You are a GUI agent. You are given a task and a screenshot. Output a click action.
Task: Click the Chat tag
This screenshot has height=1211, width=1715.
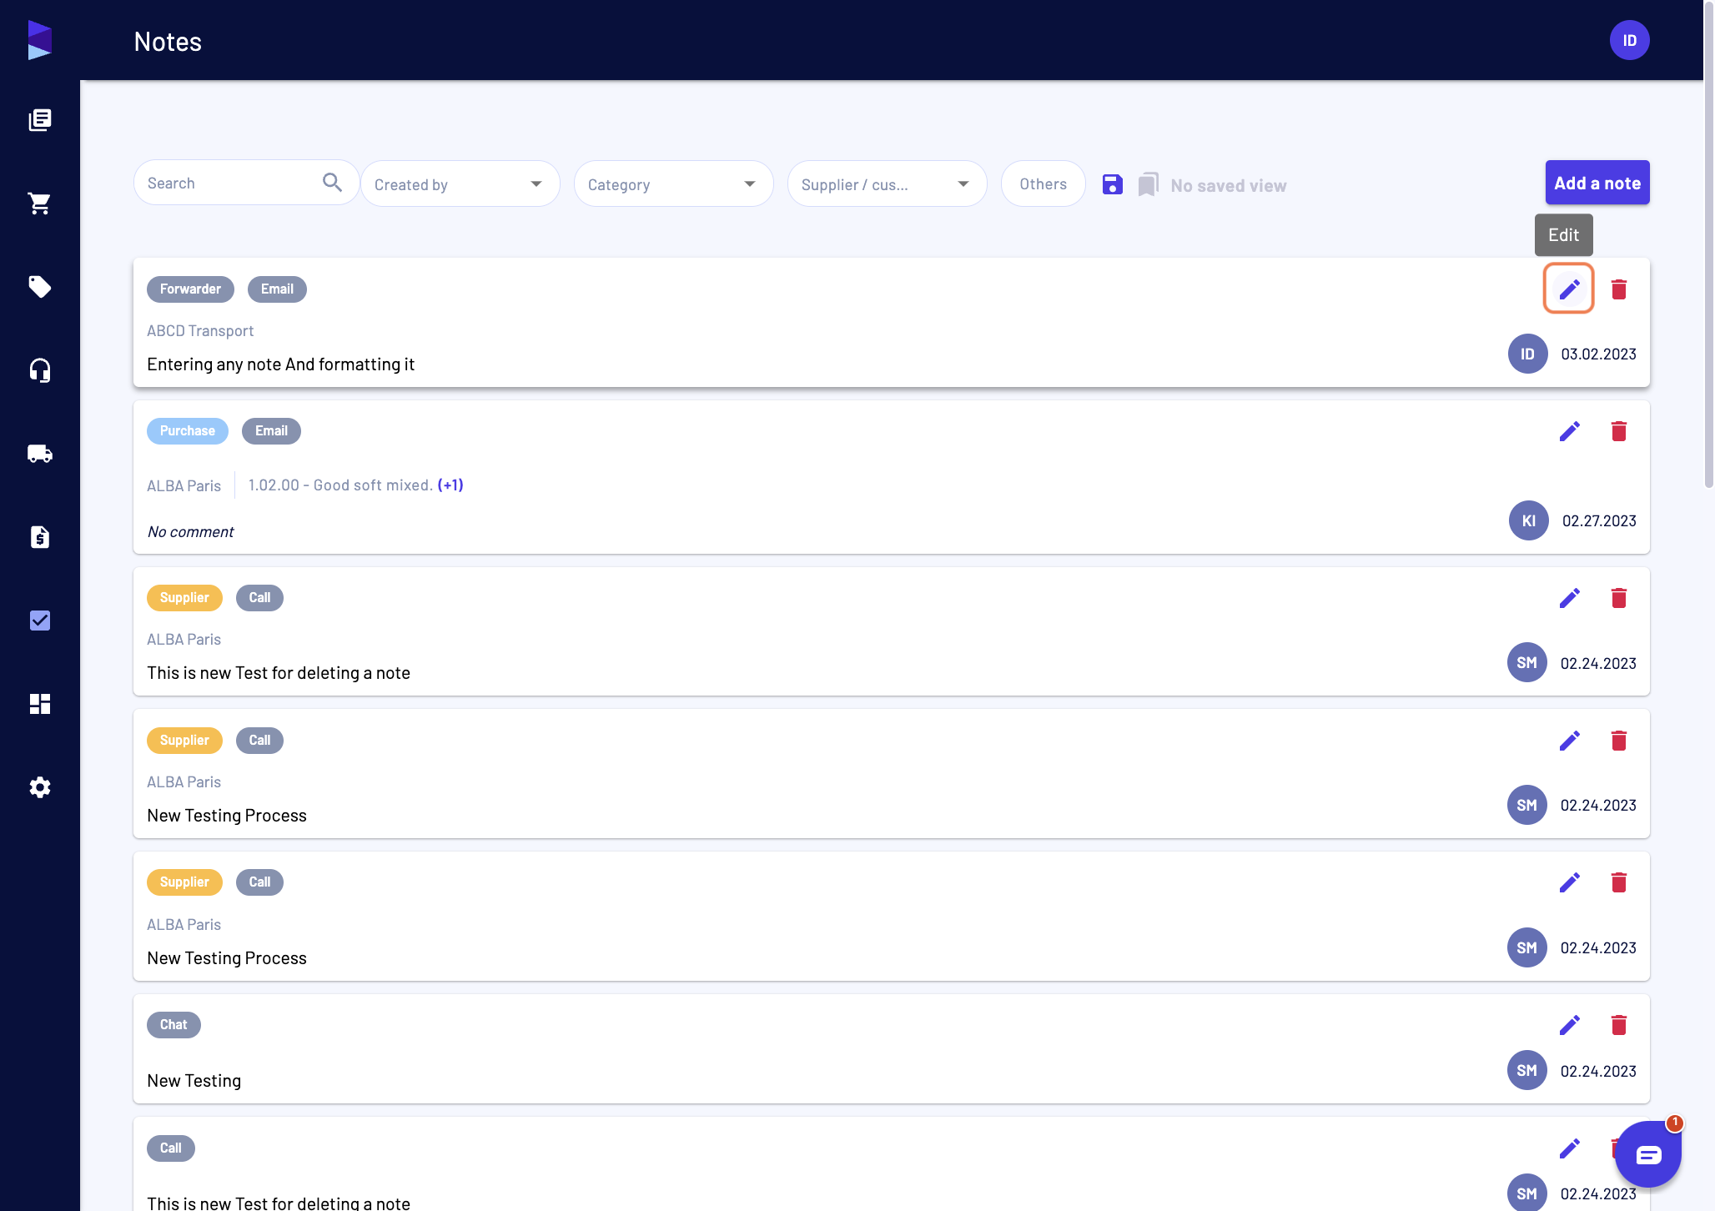[x=174, y=1024]
